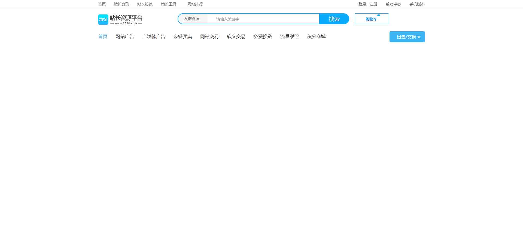Click the 站长资讯 top bar link
This screenshot has width=523, height=243.
click(x=121, y=4)
